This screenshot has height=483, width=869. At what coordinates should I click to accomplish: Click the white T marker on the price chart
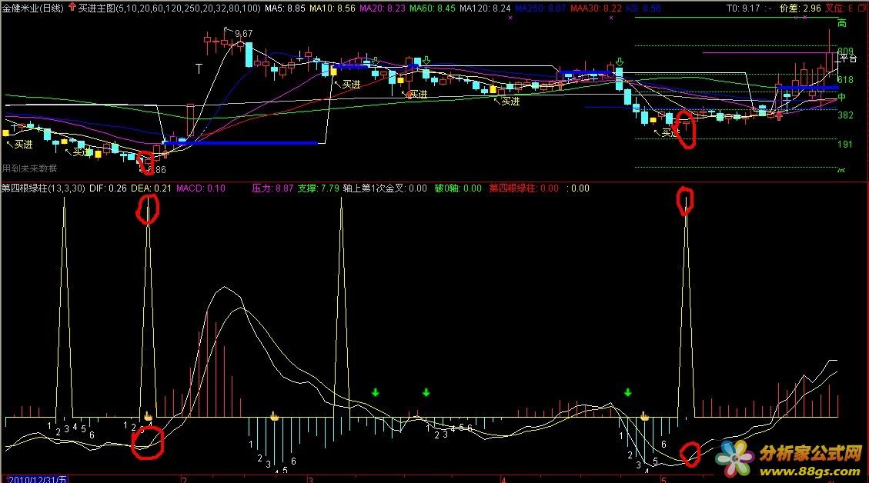point(199,68)
